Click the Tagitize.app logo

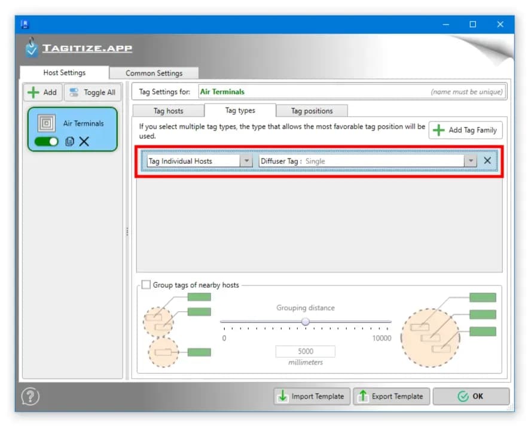78,48
